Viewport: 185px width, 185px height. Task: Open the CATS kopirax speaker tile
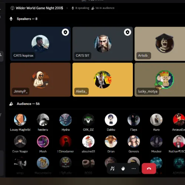pyautogui.click(x=40, y=44)
